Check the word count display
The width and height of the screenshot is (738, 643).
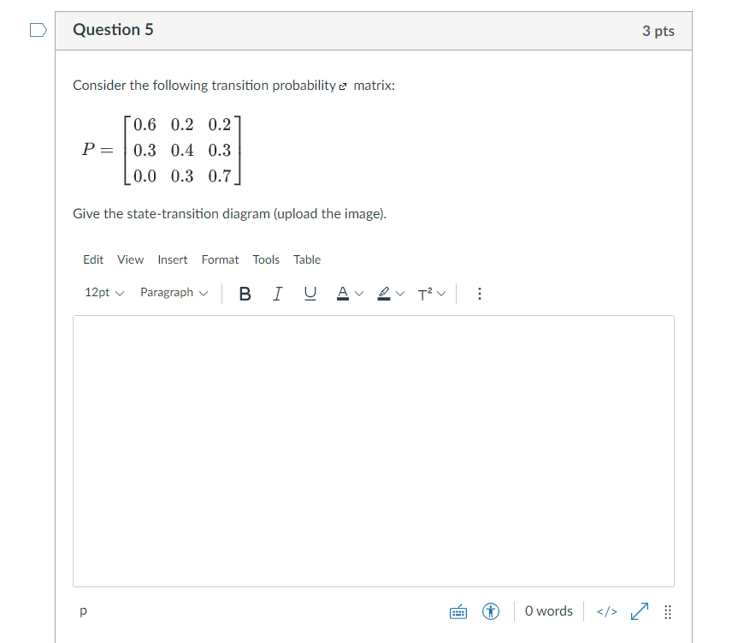[548, 611]
